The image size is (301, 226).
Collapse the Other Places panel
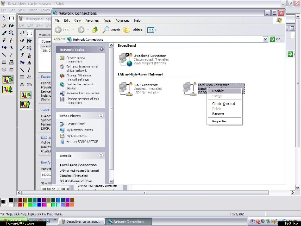click(x=101, y=116)
